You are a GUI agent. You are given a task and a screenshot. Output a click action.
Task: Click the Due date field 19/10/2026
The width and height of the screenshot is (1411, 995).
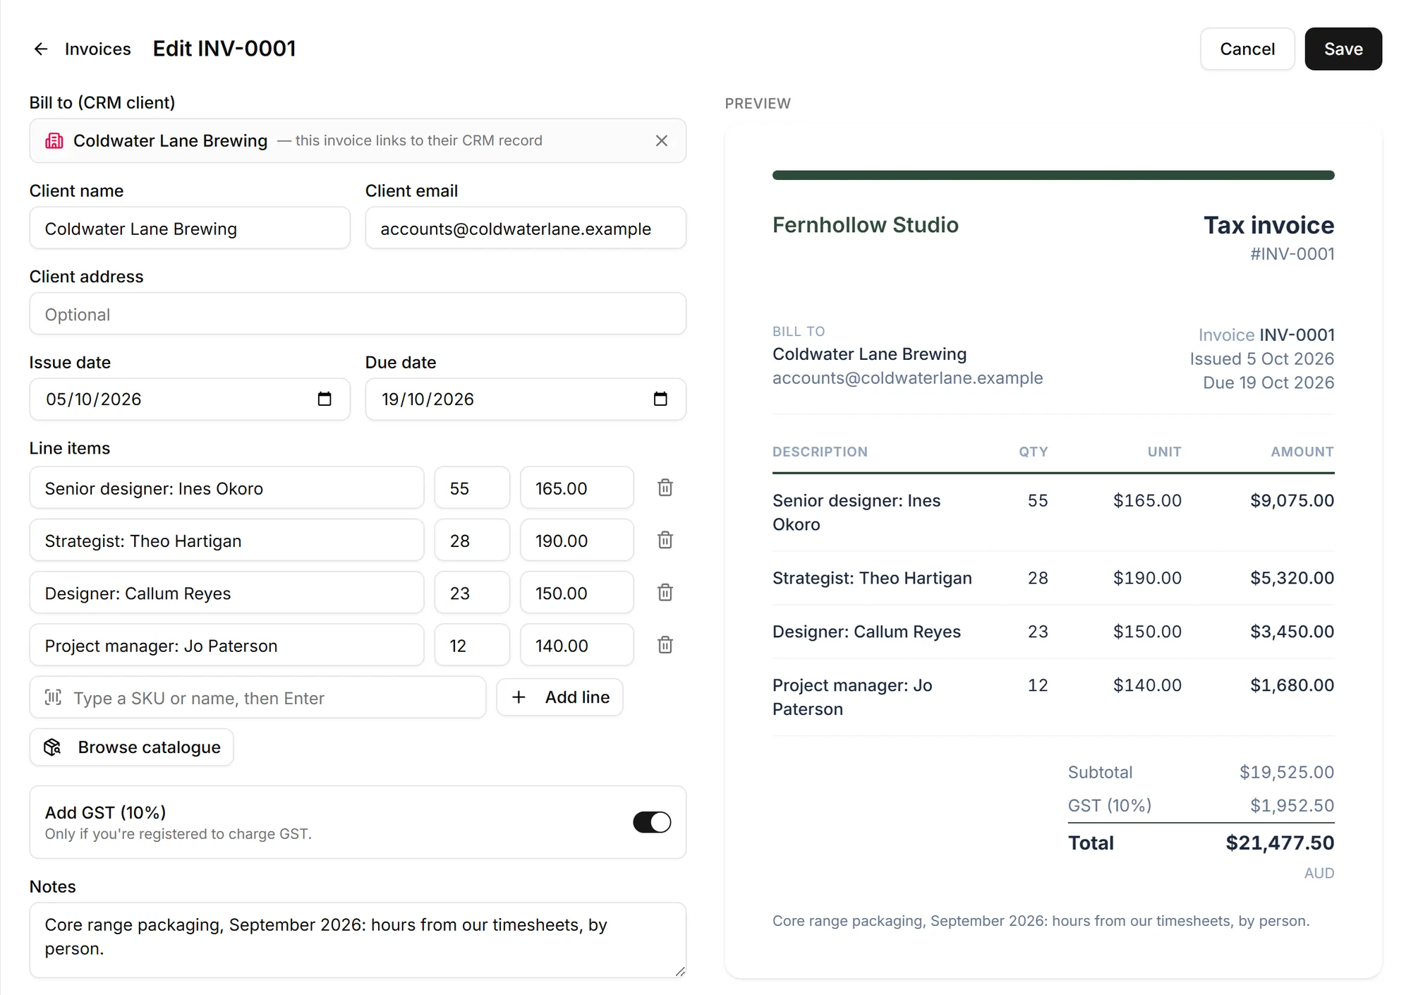click(x=526, y=399)
